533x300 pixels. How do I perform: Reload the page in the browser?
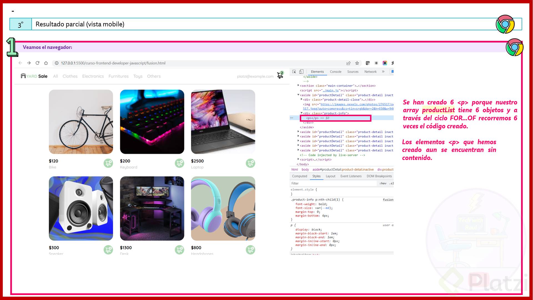click(37, 63)
